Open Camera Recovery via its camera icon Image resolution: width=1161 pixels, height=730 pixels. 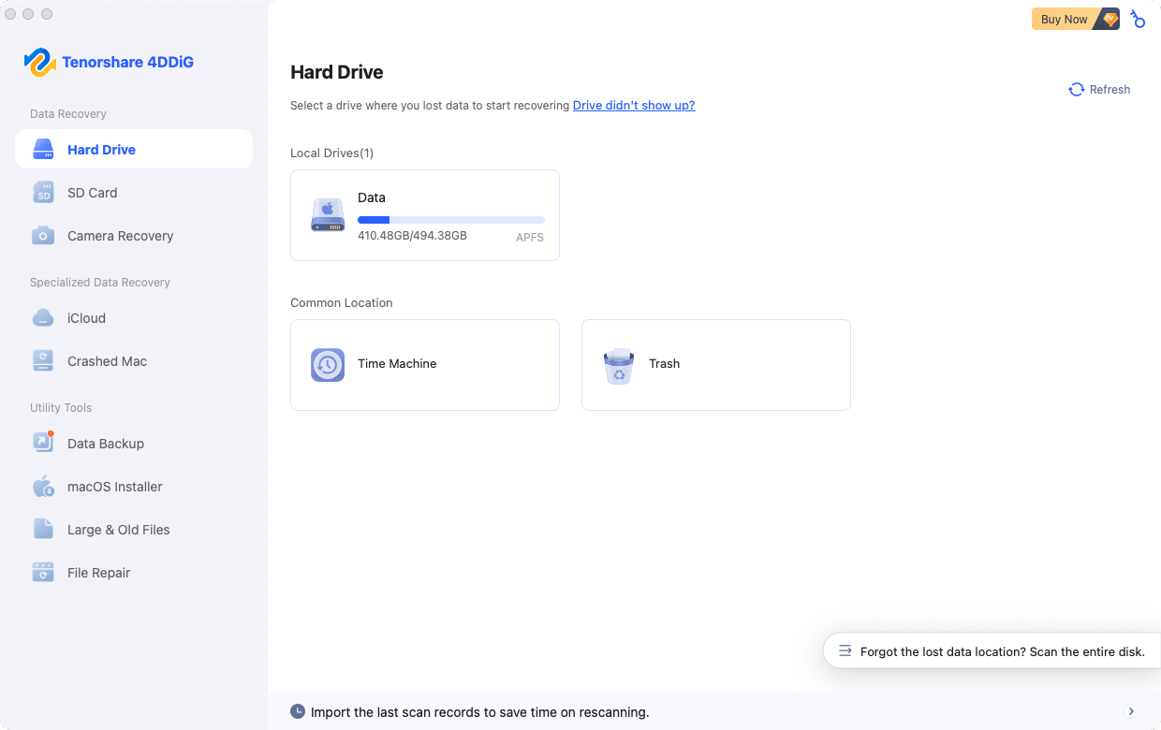[x=44, y=236]
